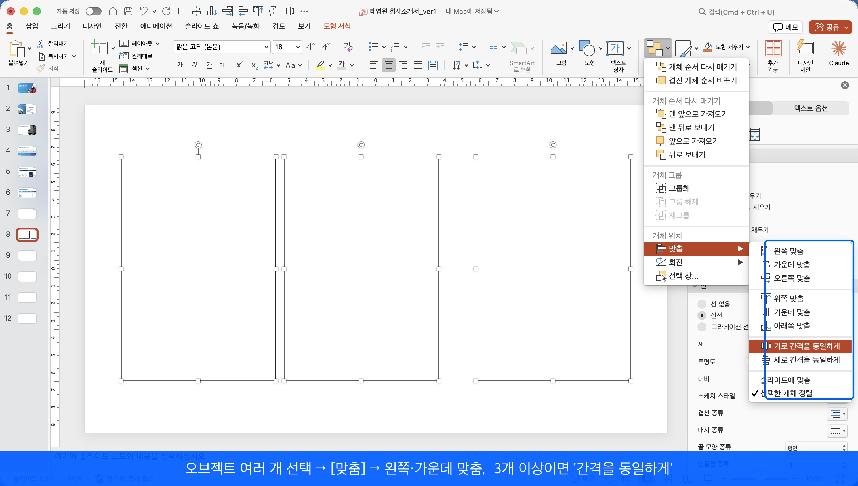Screen dimensions: 858x486
Task: Click New Slide (새 슬라이드) icon
Action: pyautogui.click(x=99, y=48)
